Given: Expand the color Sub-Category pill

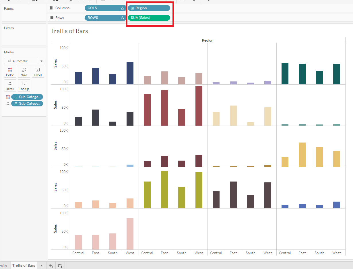Looking at the screenshot, I should pos(16,97).
